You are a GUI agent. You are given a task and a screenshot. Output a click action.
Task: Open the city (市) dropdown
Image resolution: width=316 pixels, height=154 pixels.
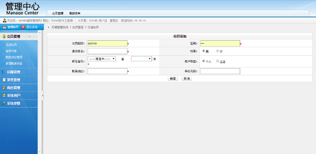point(141,59)
